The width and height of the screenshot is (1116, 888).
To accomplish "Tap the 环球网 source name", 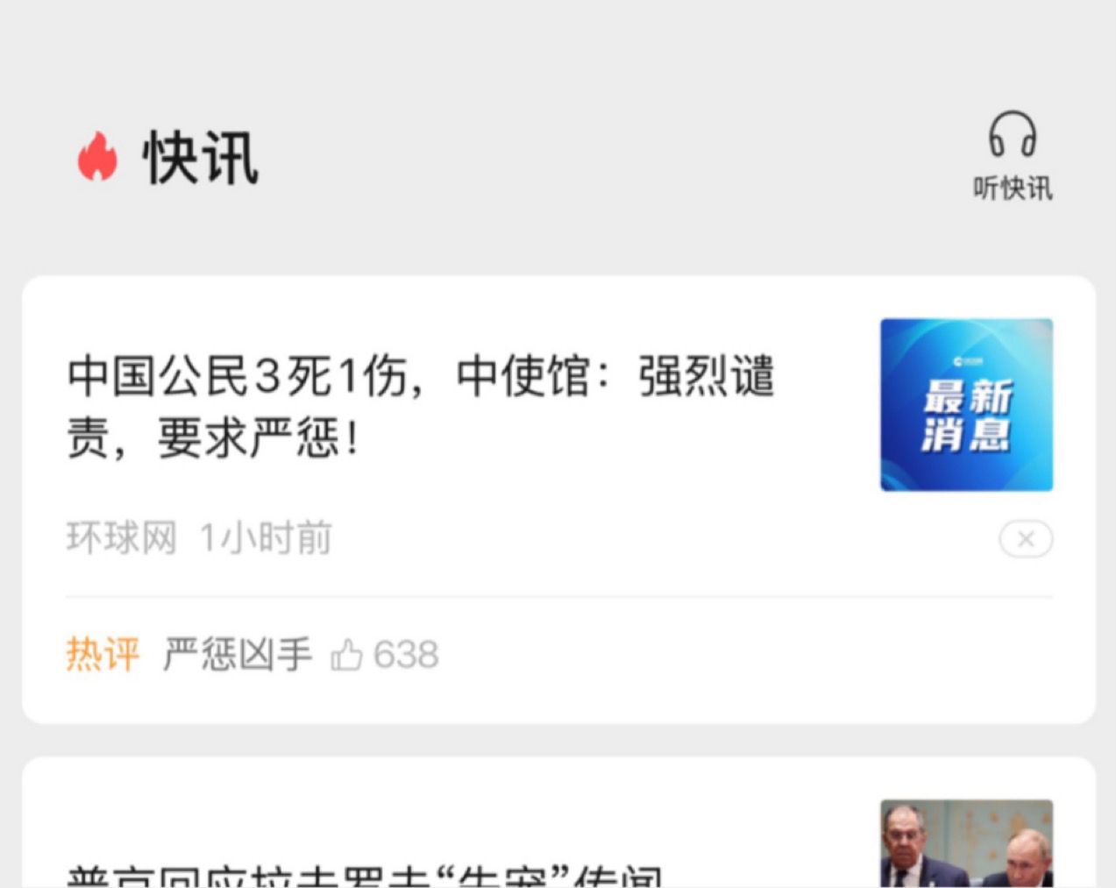I will [122, 537].
